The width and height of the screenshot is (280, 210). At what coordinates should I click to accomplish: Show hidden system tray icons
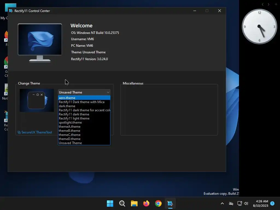222,203
